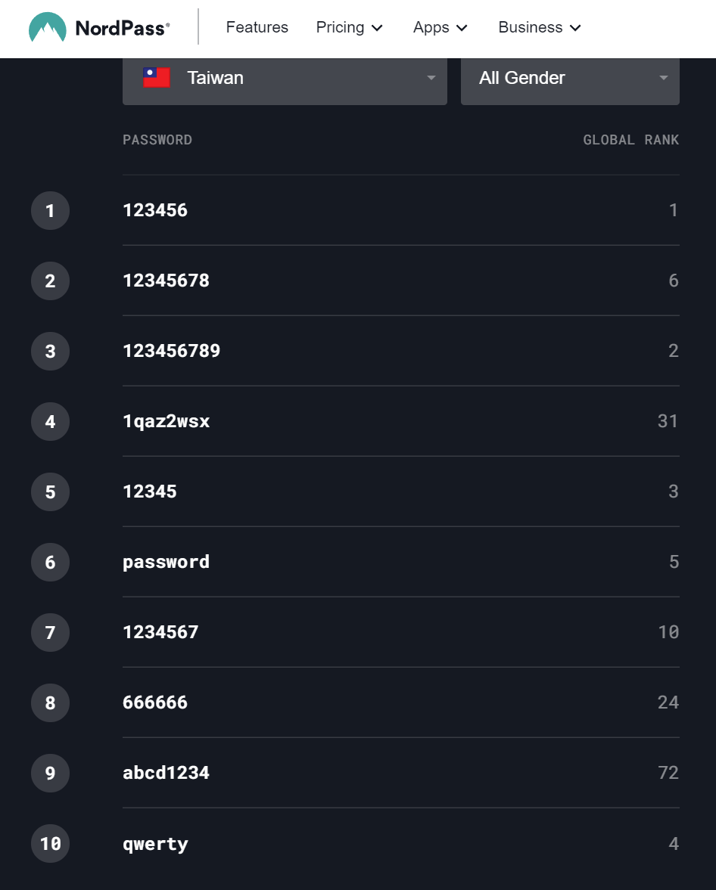Click the PASSWORD column header

pyautogui.click(x=157, y=140)
